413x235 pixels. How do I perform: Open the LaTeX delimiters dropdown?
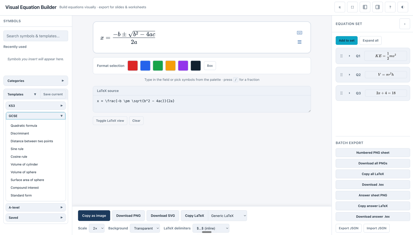click(211, 228)
